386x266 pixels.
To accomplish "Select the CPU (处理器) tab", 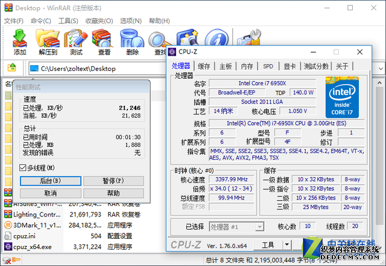I will tap(181, 66).
